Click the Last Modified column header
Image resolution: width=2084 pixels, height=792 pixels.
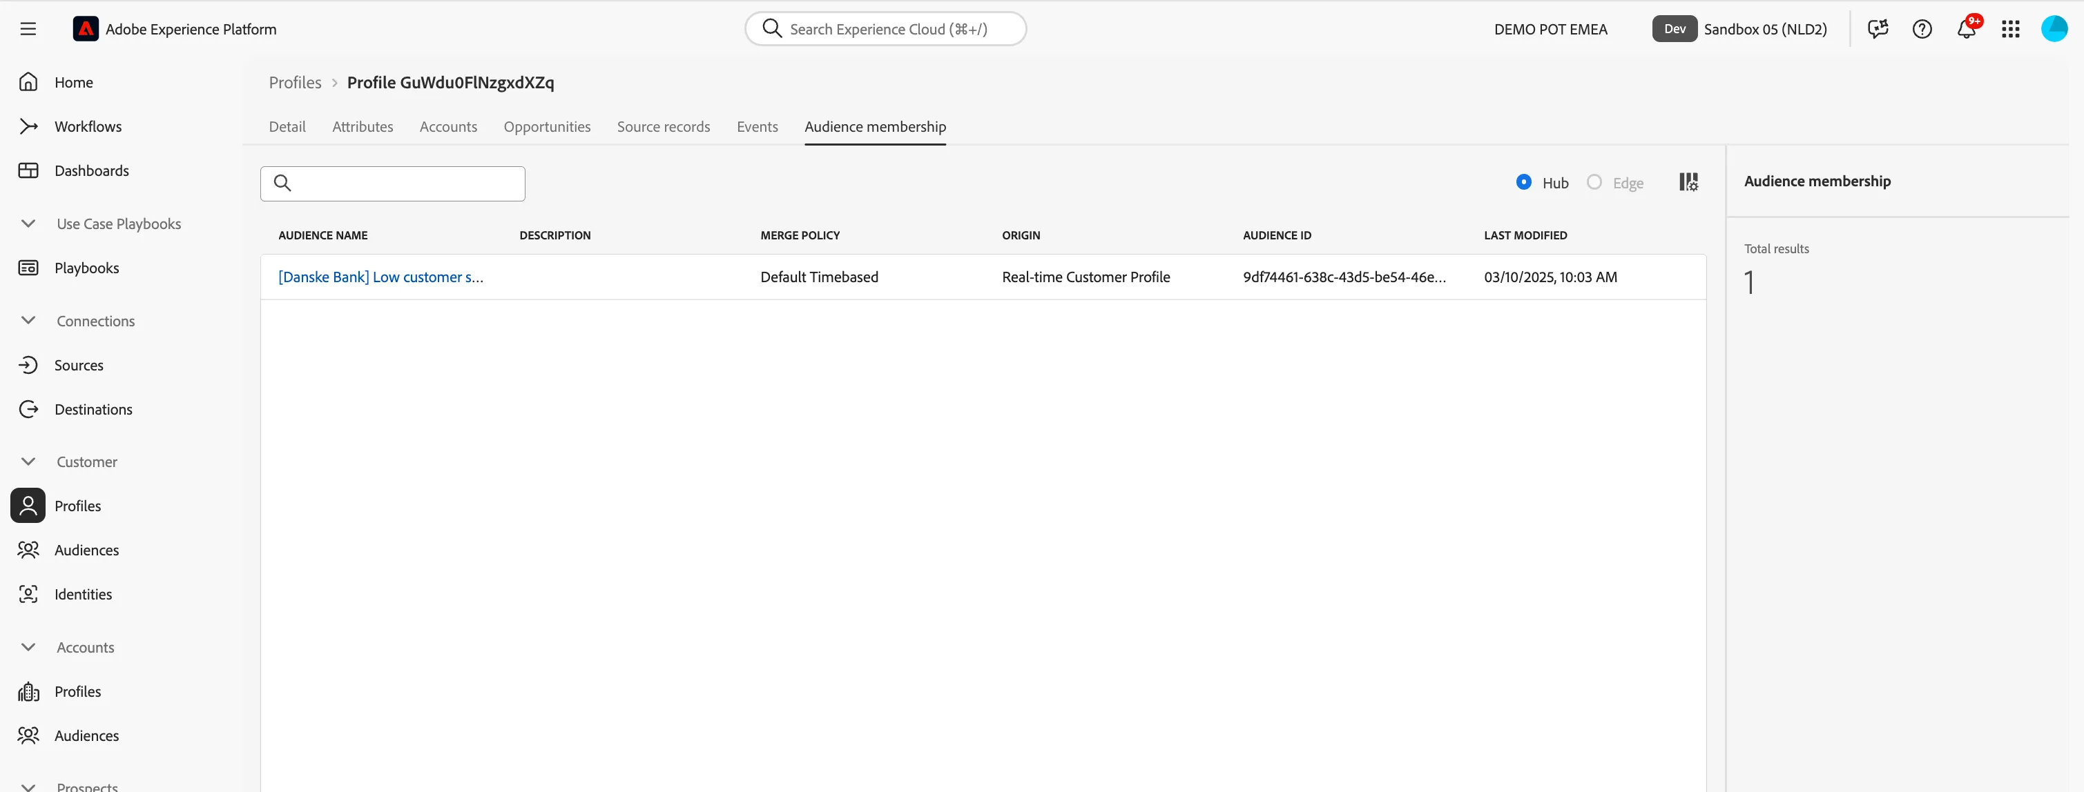[x=1525, y=235]
